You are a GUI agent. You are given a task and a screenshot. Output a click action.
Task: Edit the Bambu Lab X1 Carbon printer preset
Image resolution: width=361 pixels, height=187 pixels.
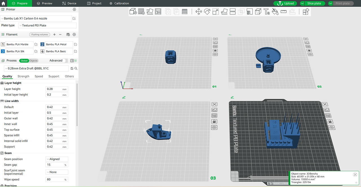[x=74, y=18]
